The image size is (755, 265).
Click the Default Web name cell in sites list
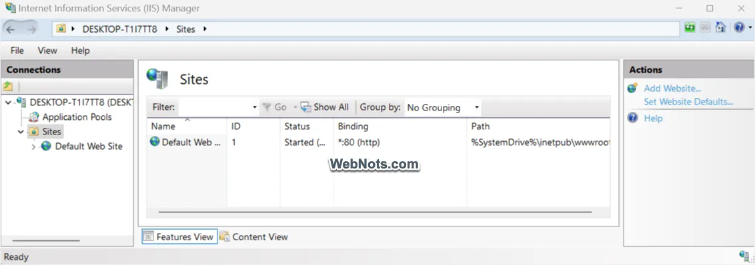(191, 142)
